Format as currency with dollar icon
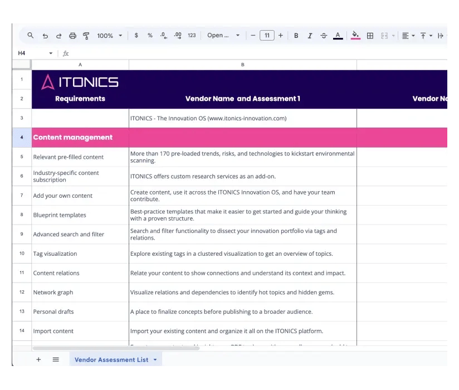 pyautogui.click(x=136, y=36)
